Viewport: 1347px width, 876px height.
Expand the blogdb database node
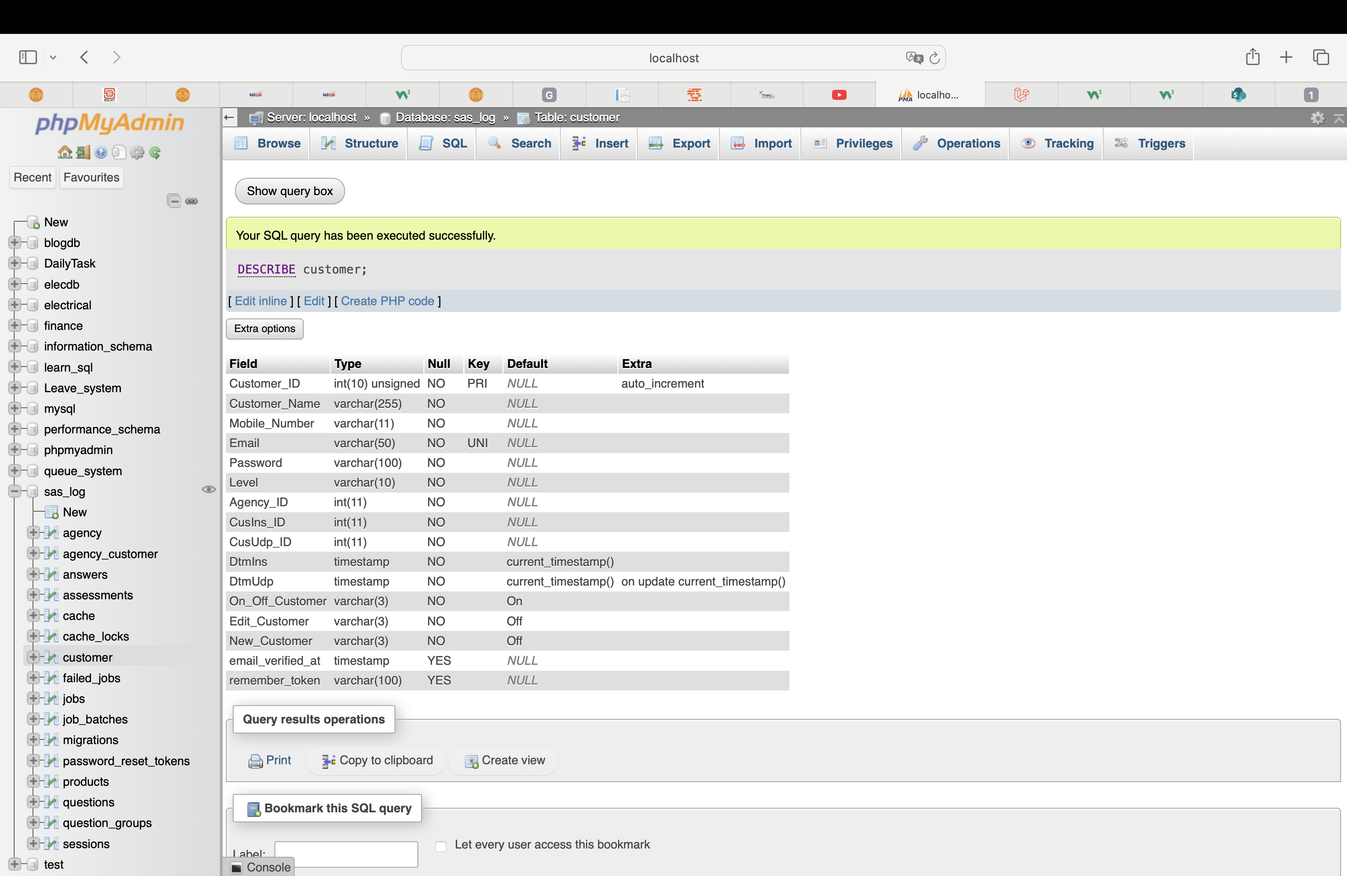(15, 243)
